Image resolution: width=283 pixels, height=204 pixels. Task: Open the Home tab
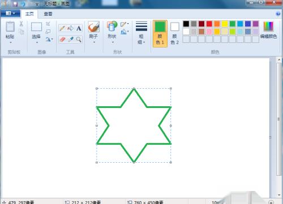click(29, 14)
